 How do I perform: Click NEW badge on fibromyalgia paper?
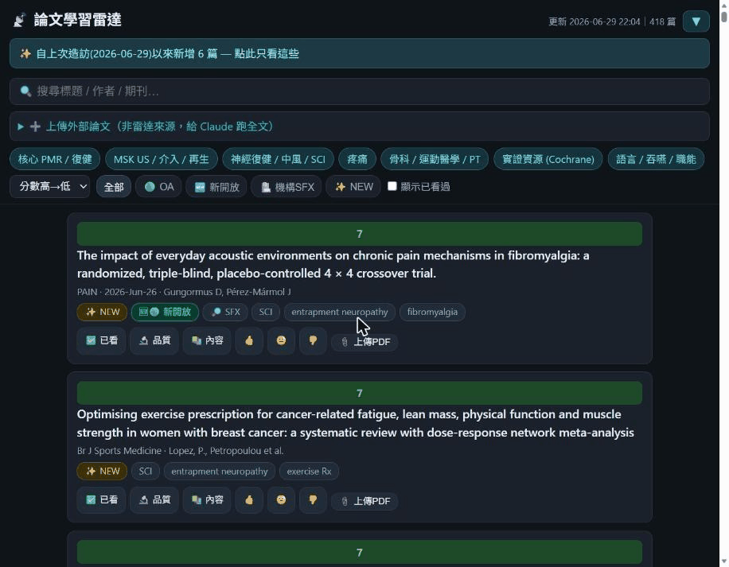pos(103,312)
